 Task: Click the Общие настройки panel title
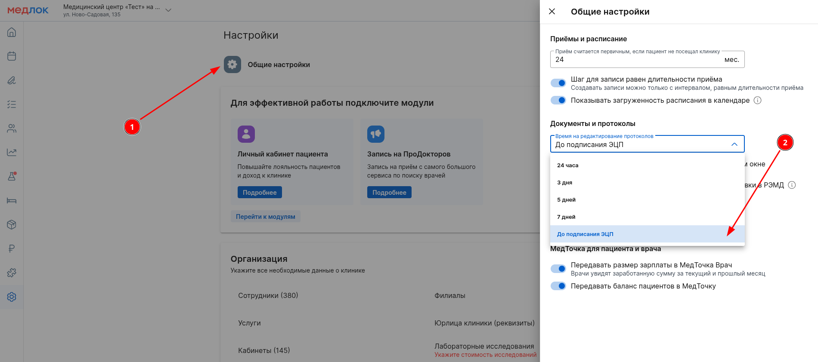[x=610, y=12]
